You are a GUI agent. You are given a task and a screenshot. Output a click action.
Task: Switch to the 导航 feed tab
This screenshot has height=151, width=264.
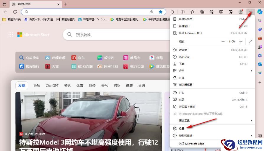pyautogui.click(x=37, y=86)
